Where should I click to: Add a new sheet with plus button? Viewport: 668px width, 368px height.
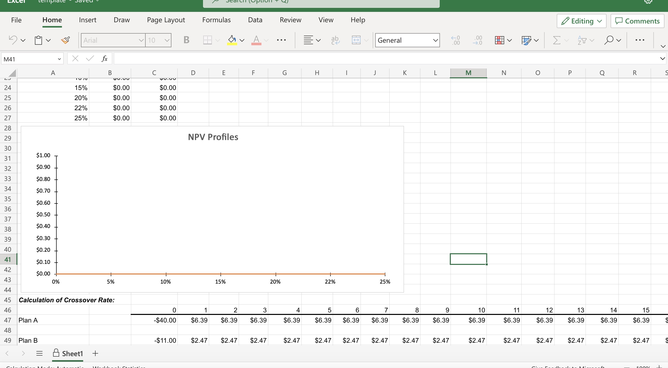point(95,354)
